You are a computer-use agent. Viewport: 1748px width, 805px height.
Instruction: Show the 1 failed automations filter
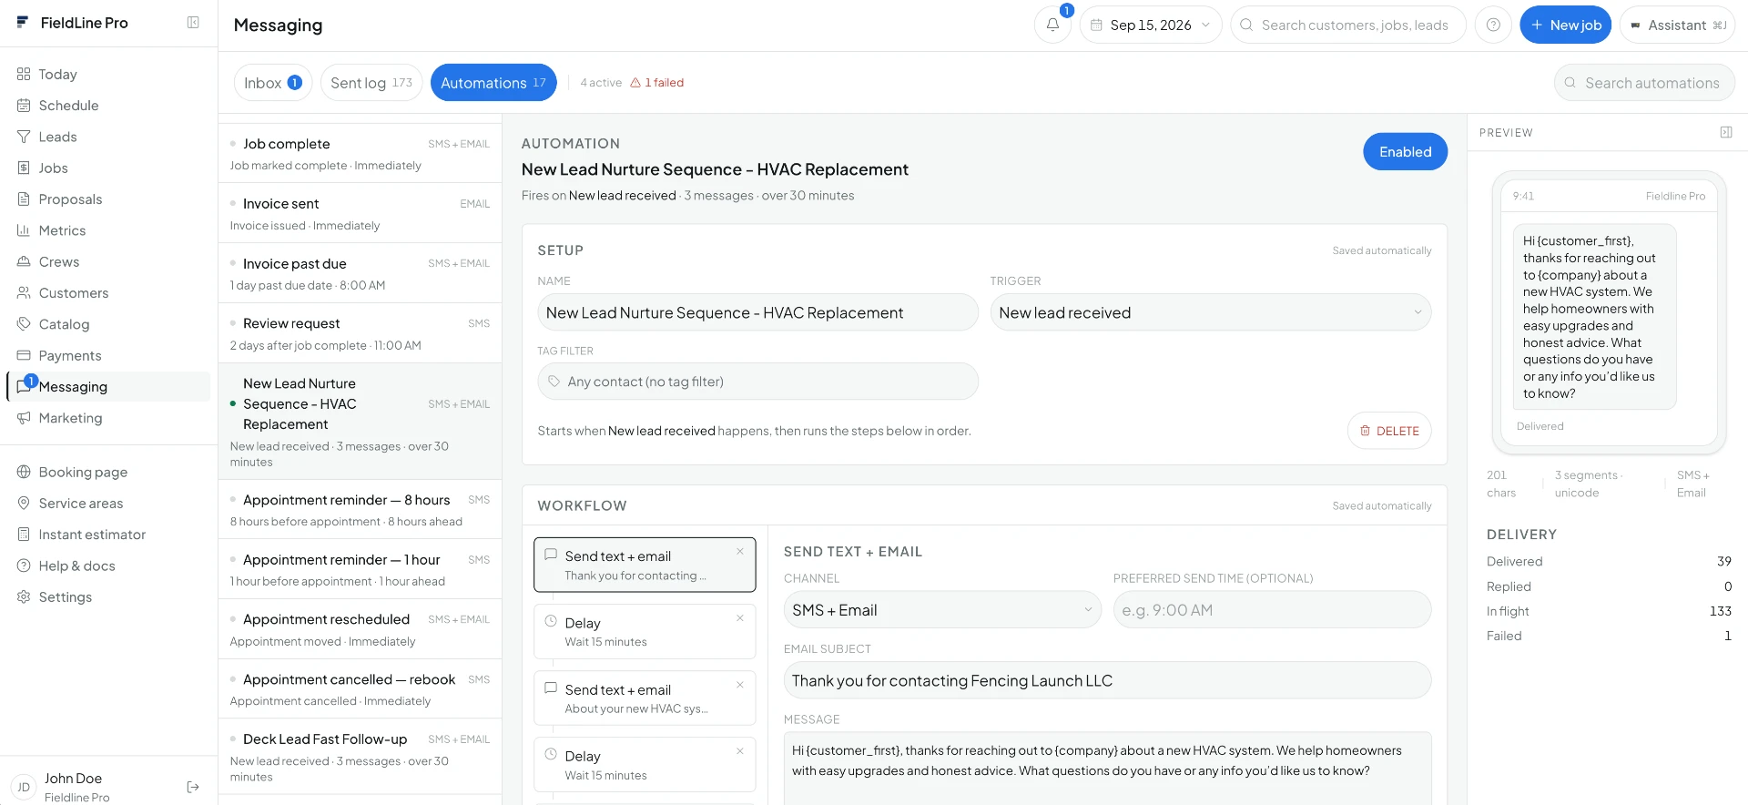pyautogui.click(x=657, y=83)
